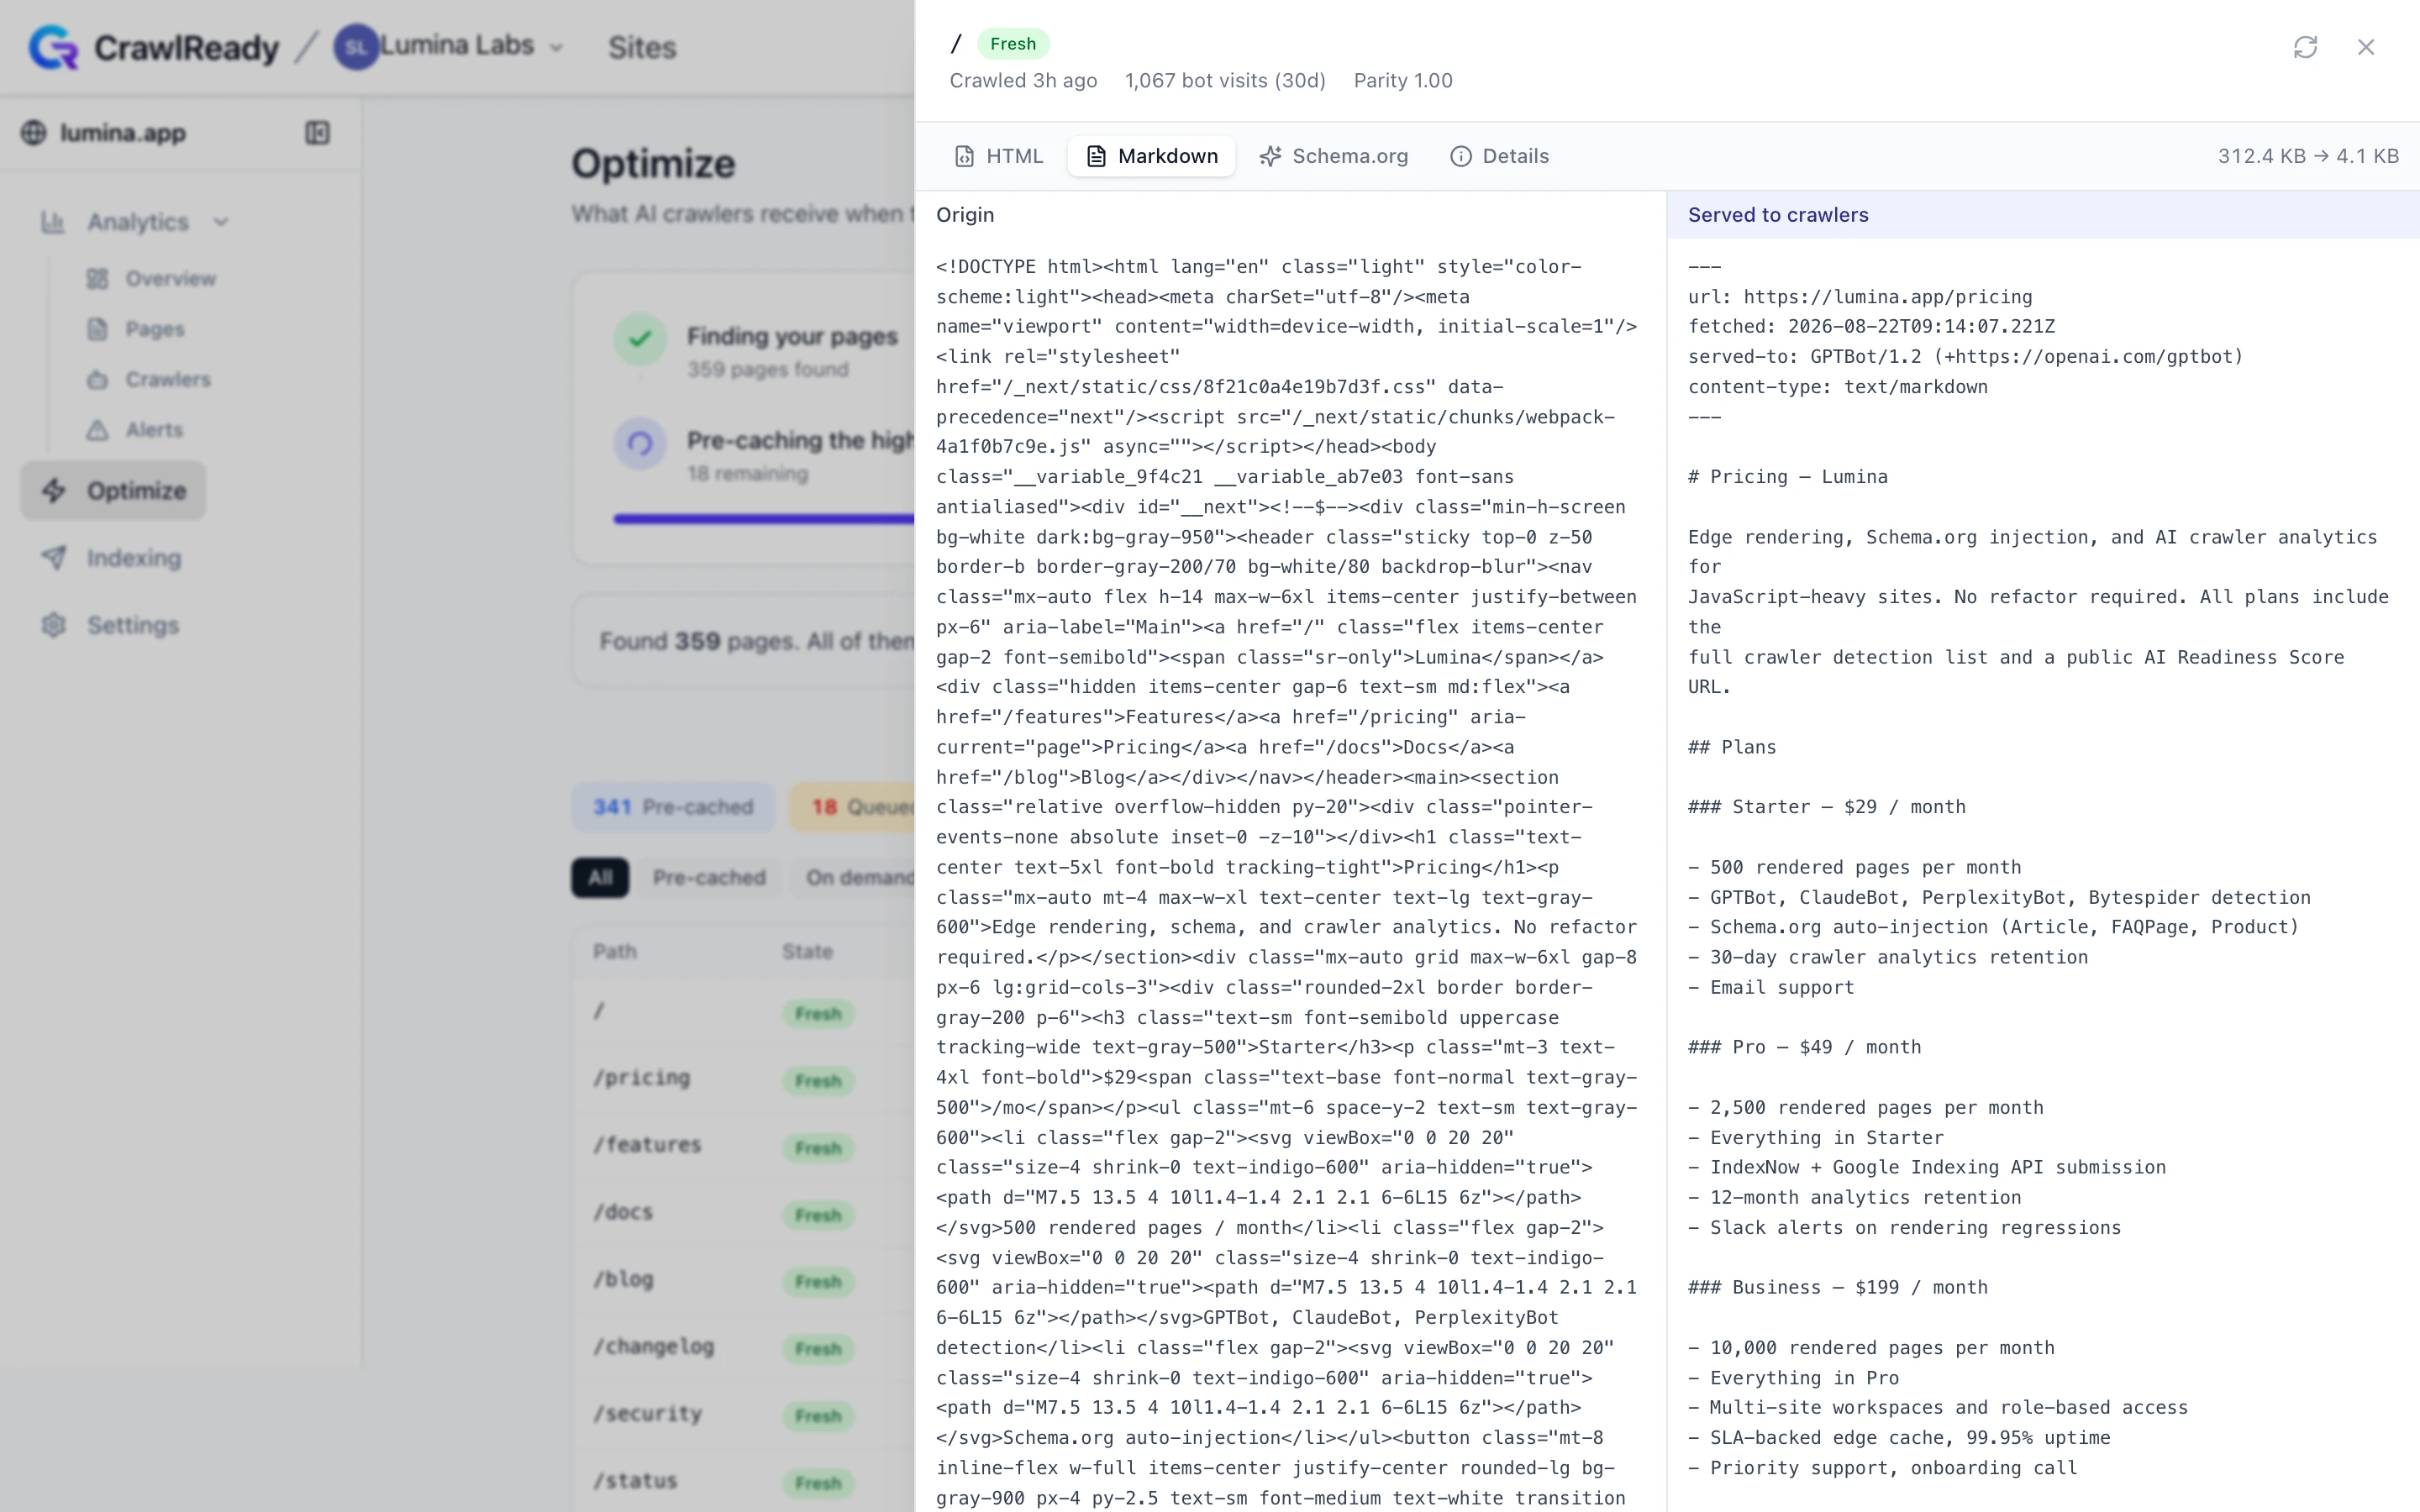Click the url: https://lumina.app/pricing line
Image resolution: width=2420 pixels, height=1512 pixels.
(1860, 297)
